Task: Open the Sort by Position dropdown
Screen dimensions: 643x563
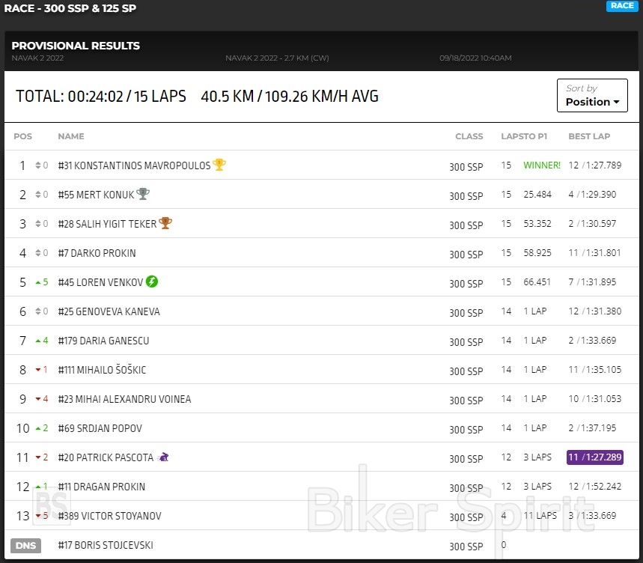Action: click(x=592, y=96)
